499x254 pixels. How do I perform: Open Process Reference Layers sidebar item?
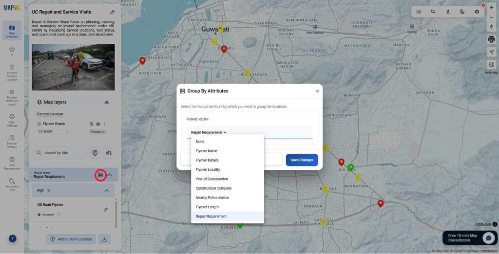coord(12,98)
